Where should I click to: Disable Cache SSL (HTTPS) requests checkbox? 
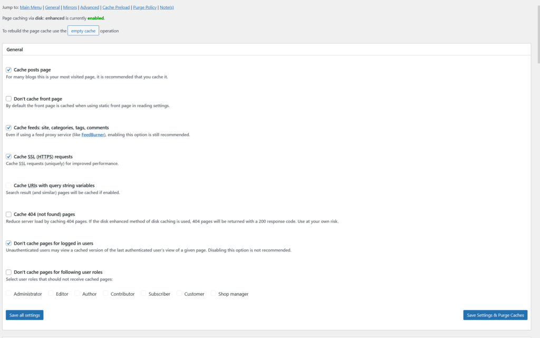(8, 157)
